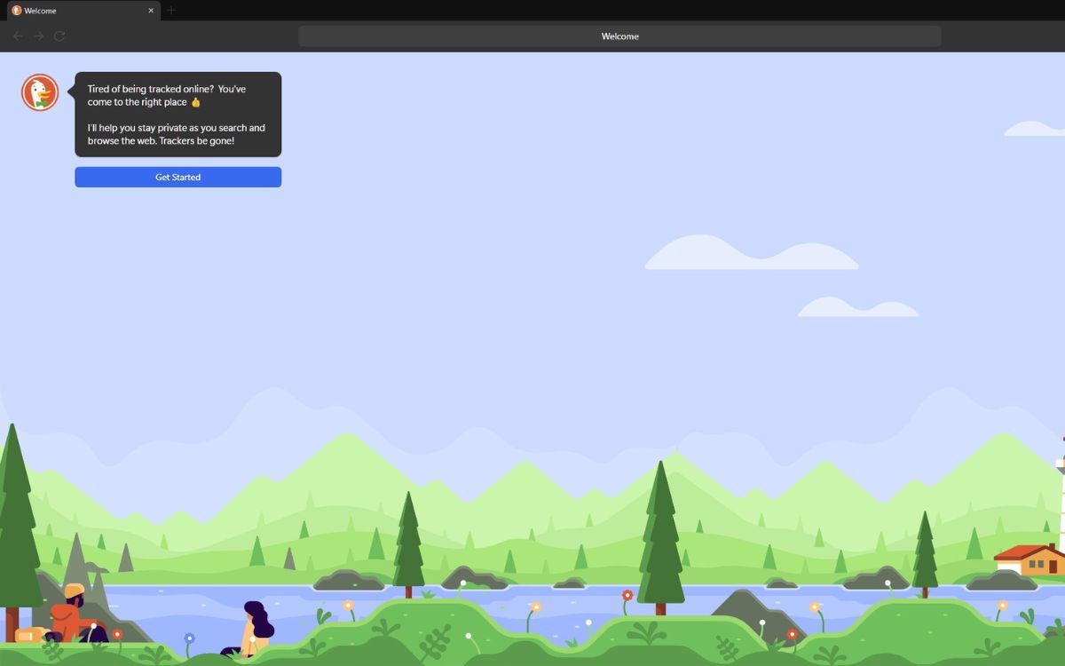
Task: Click the person sitting by the lake
Action: (x=256, y=623)
